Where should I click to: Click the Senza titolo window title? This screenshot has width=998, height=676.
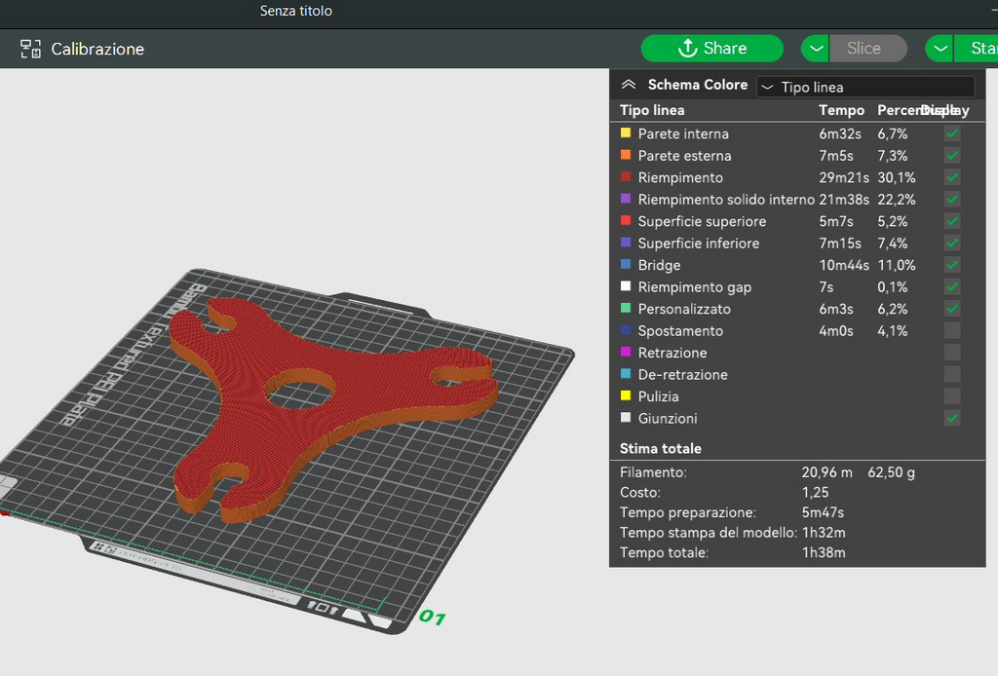pos(296,11)
